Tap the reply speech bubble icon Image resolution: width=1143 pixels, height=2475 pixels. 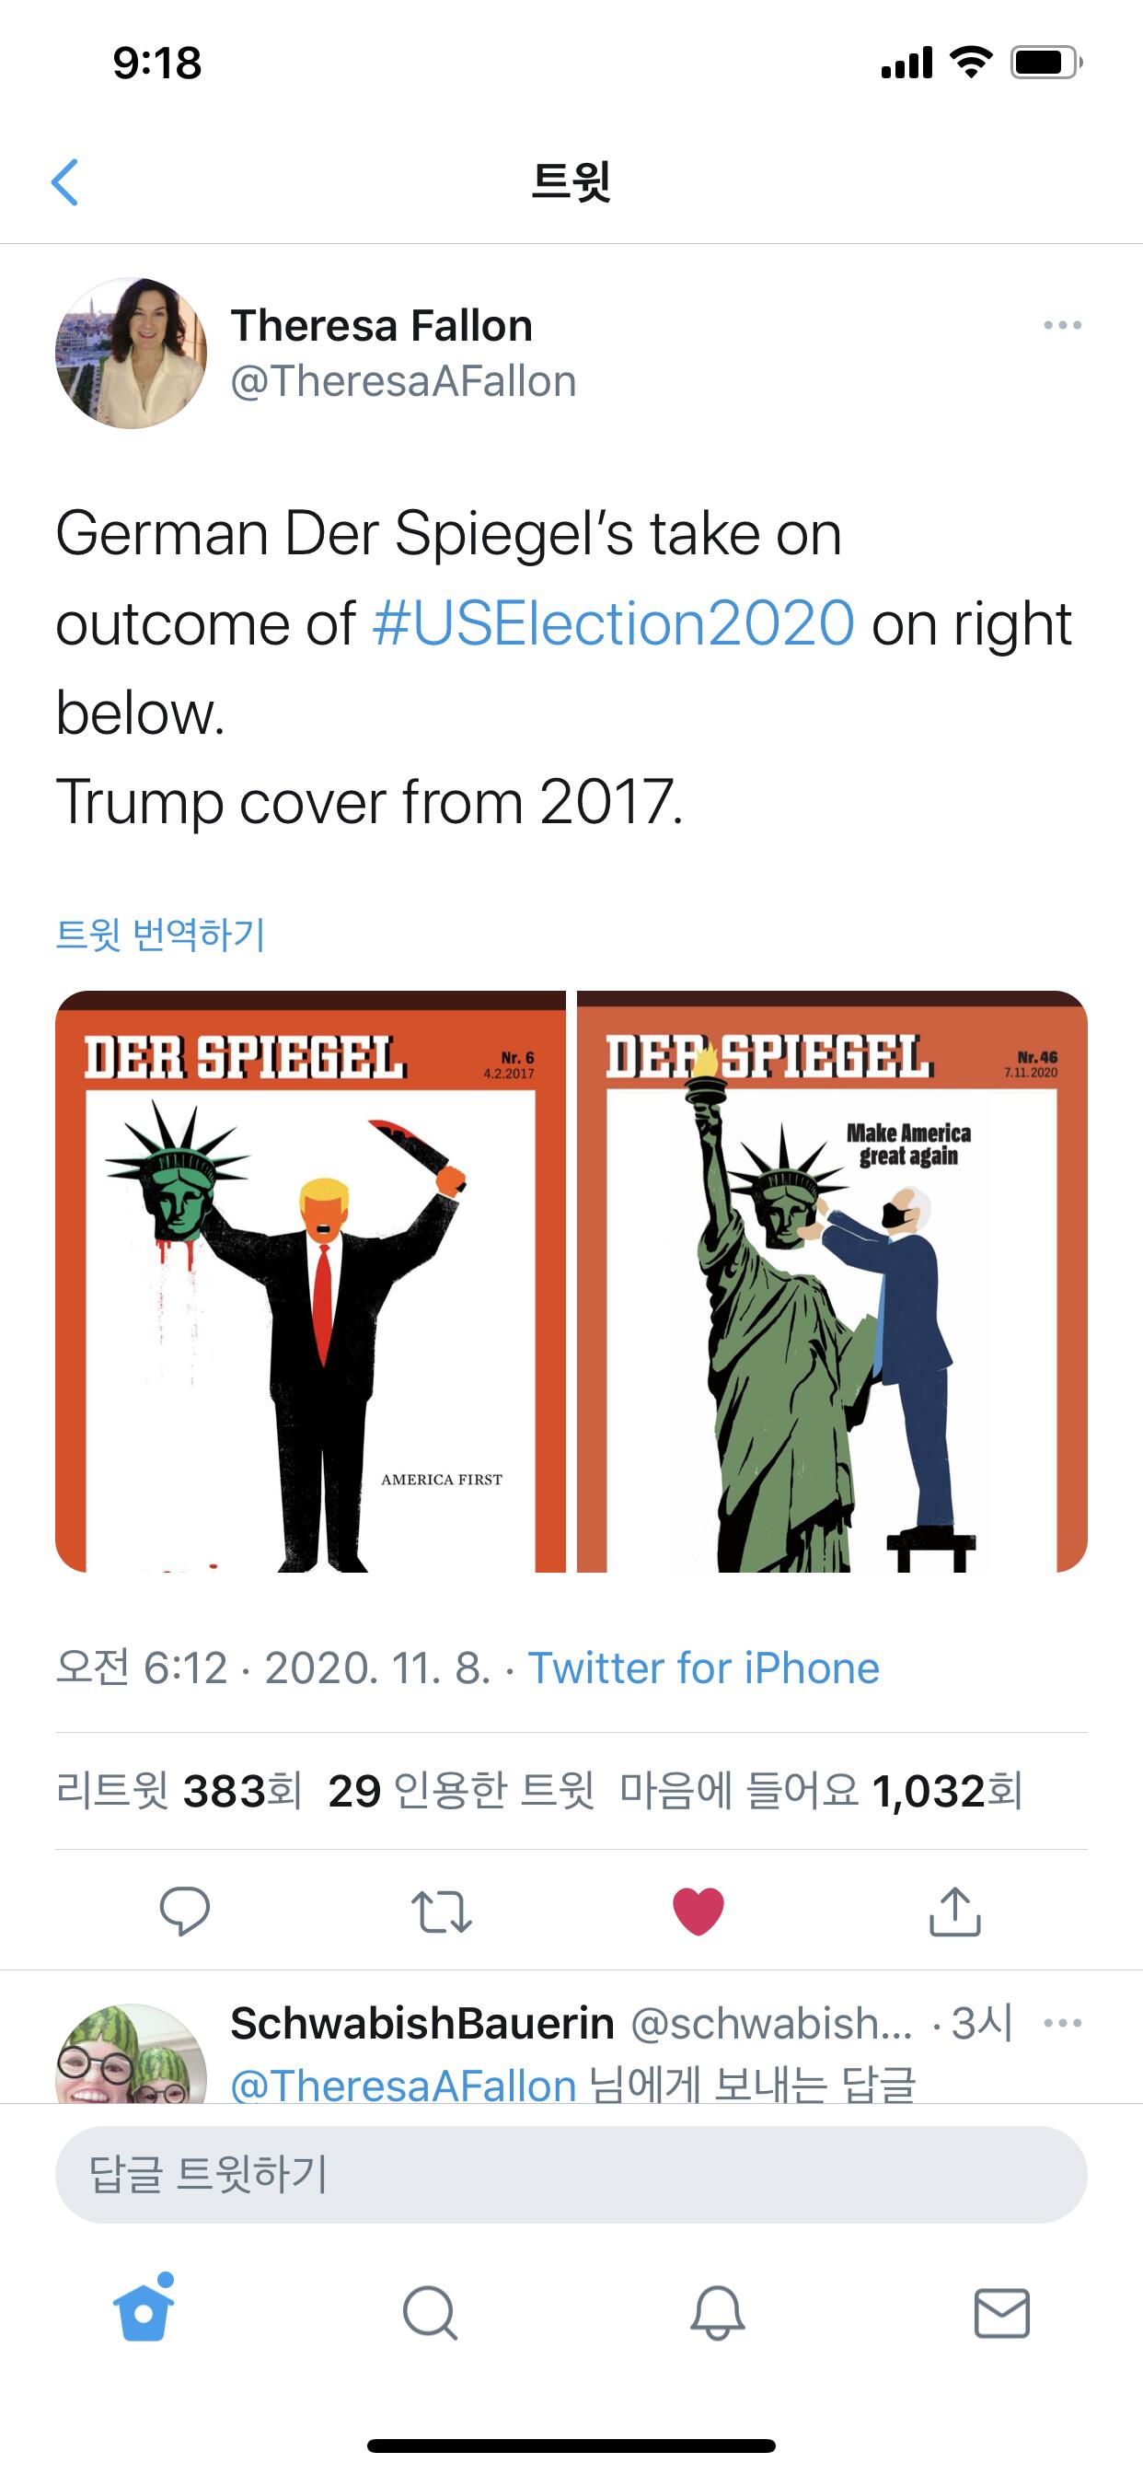tap(184, 1910)
